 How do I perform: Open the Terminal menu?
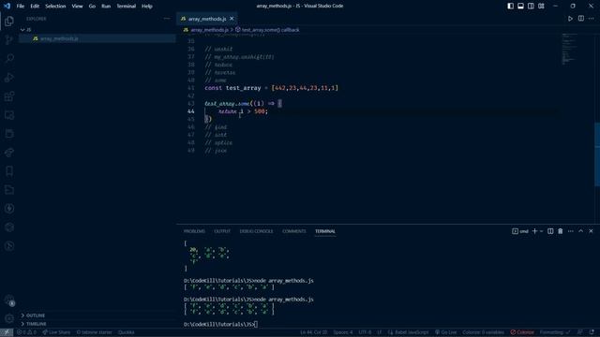pos(127,7)
